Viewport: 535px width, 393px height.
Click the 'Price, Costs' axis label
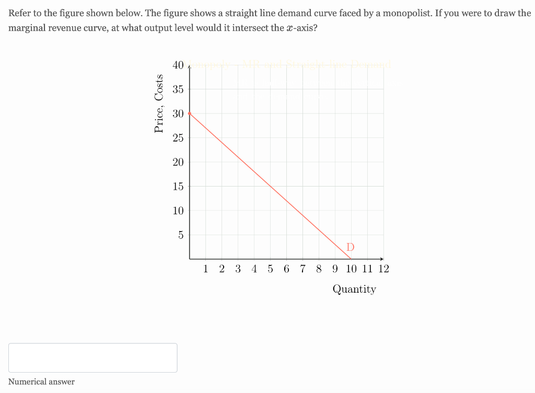pos(160,103)
